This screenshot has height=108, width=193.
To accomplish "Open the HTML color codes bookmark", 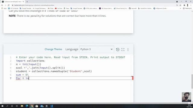I will point(90,8).
